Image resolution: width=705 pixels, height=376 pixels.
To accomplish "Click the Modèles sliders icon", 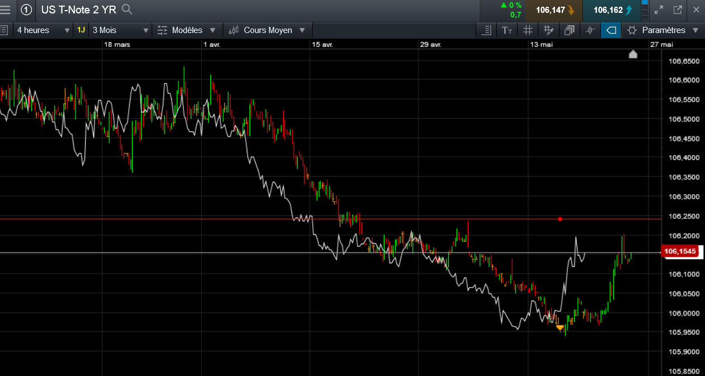I will pos(163,30).
